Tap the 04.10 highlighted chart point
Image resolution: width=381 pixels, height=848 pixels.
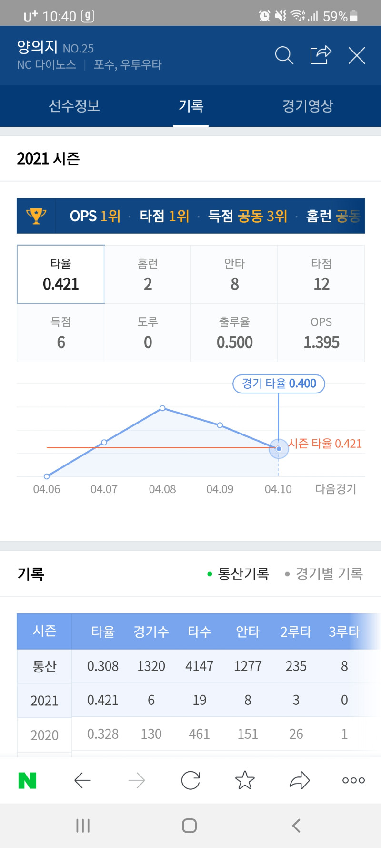point(279,449)
